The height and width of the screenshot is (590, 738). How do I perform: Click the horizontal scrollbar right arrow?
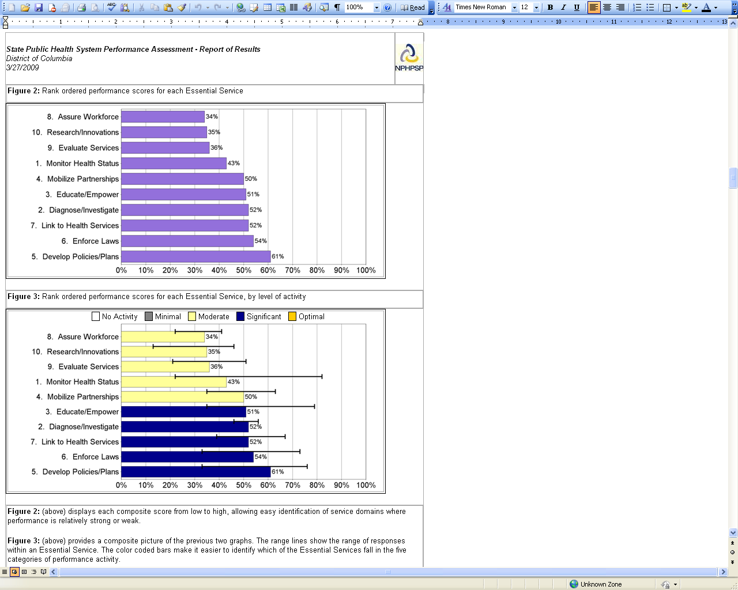723,572
